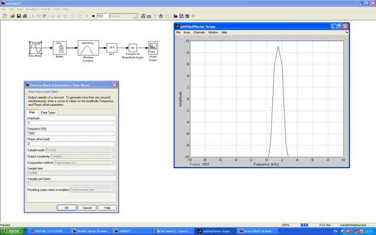Click the New model toolbar icon
Screen dimensions: 376x235
click(5, 16)
